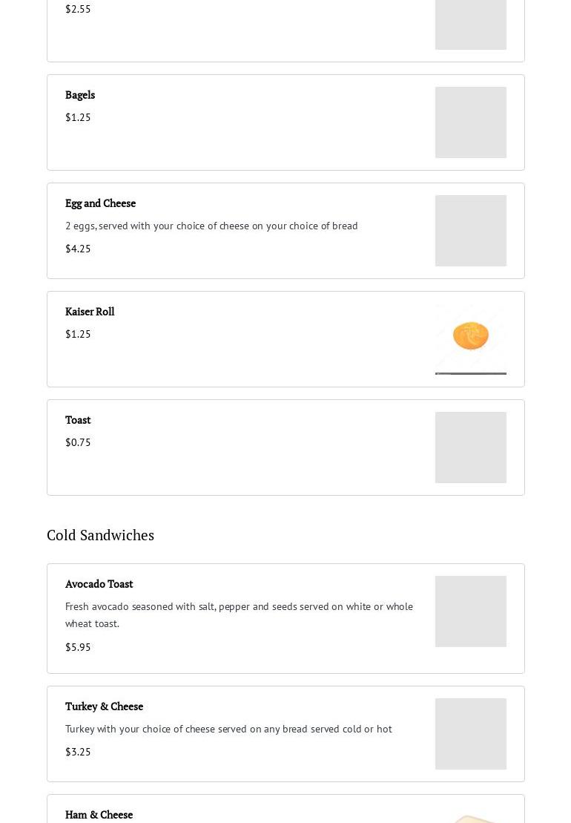
Task: Click the Avocado Toast description text
Action: (239, 614)
